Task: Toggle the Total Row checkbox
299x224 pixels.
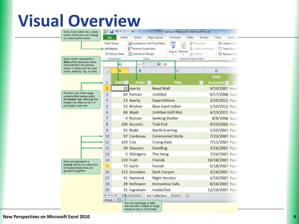Action: coord(220,49)
